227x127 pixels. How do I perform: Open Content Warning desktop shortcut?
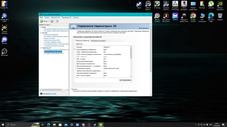tap(4, 29)
